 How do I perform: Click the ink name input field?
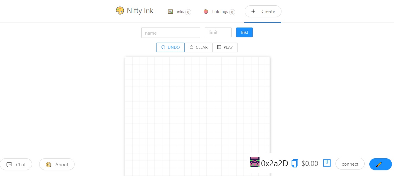coord(171,33)
